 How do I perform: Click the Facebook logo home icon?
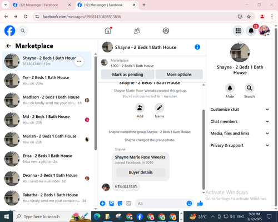9,31
